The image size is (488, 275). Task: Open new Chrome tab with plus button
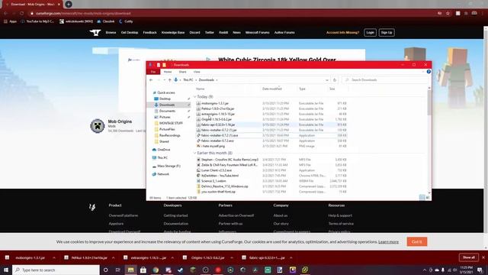(69, 5)
